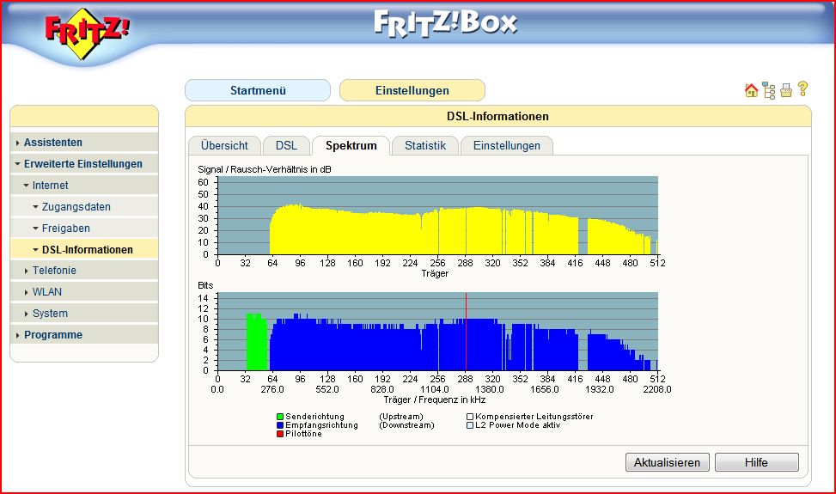
Task: Switch to the Übersicht tab
Action: pyautogui.click(x=224, y=145)
